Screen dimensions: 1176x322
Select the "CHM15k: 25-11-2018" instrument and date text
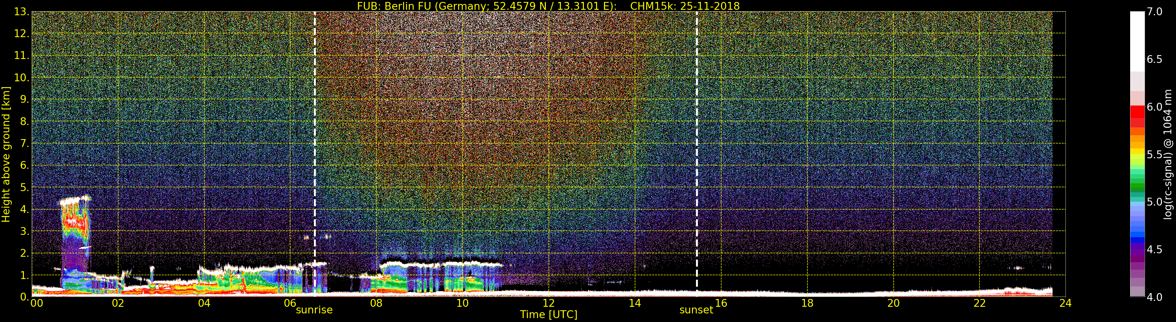685,6
